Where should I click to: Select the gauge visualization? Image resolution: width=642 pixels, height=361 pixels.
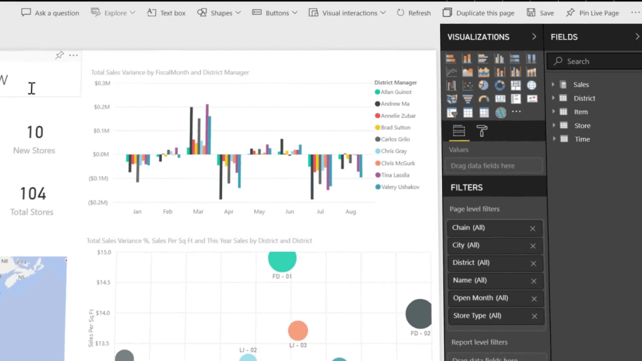[x=483, y=98]
